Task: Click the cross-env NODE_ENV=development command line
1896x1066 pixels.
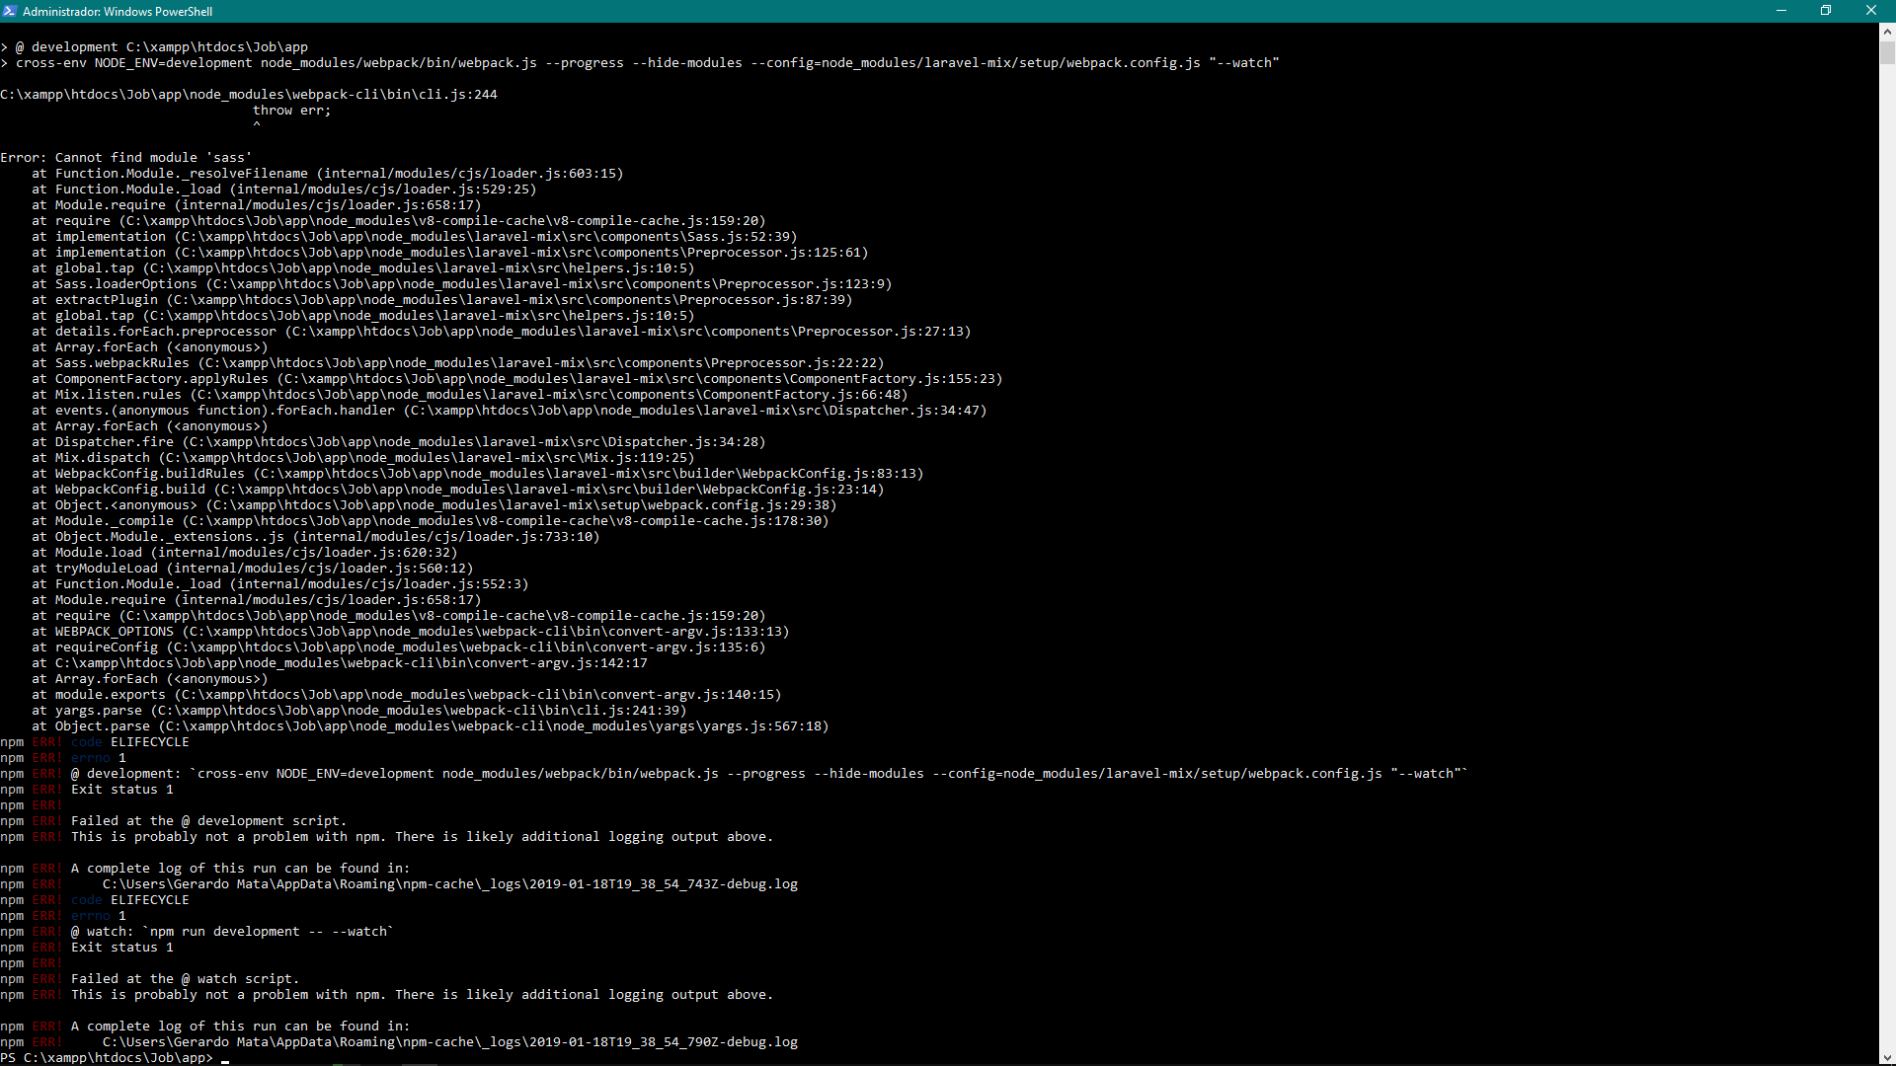Action: 642,62
